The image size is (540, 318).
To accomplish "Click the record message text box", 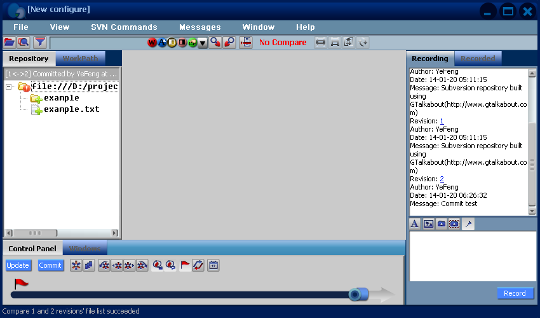I will click(473, 256).
